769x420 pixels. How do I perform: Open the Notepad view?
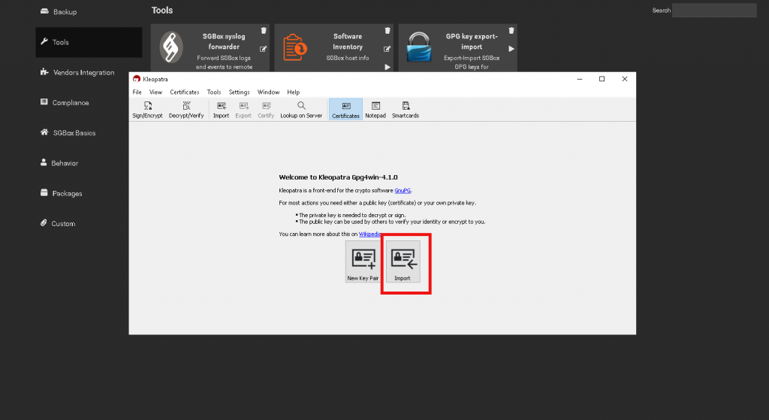(x=375, y=110)
